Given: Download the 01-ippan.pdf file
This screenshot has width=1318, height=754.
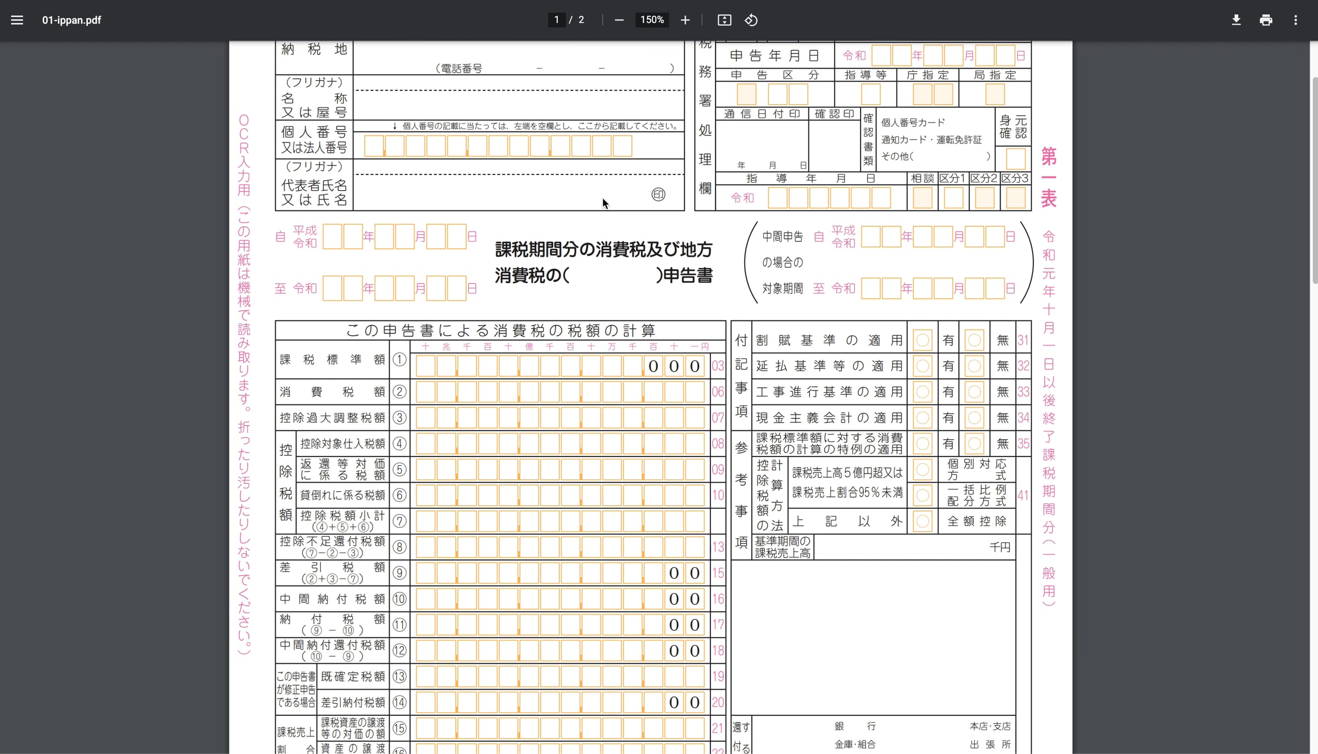Looking at the screenshot, I should [1236, 20].
